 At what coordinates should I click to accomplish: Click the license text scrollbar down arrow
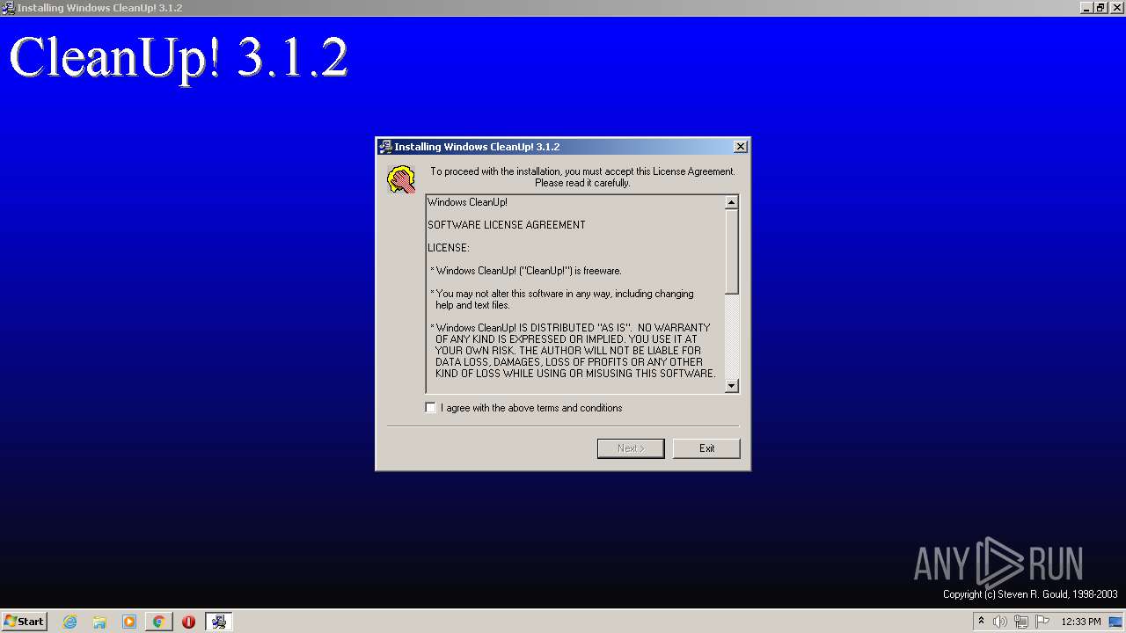coord(731,386)
